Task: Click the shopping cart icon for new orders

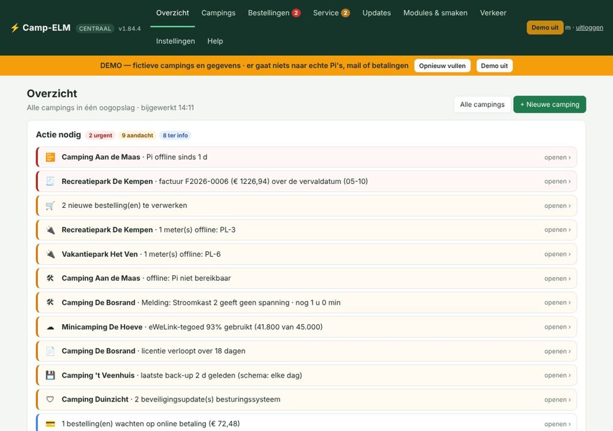Action: pos(50,205)
